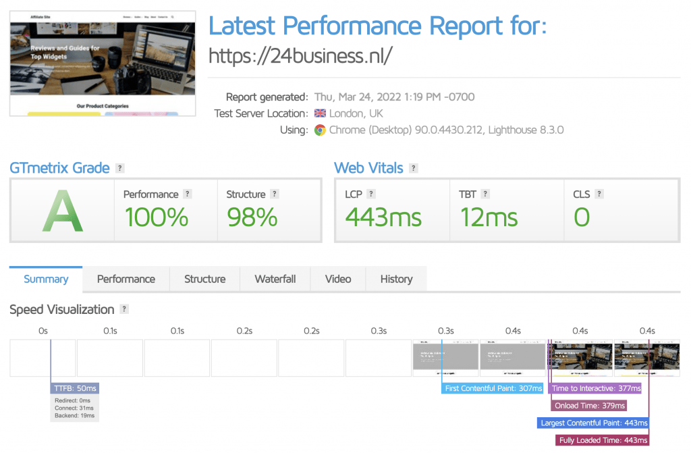Open the TBT help tooltip icon
Image resolution: width=691 pixels, height=453 pixels.
(485, 194)
